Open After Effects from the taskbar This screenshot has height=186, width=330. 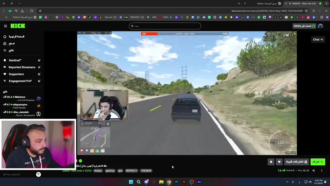tap(199, 182)
